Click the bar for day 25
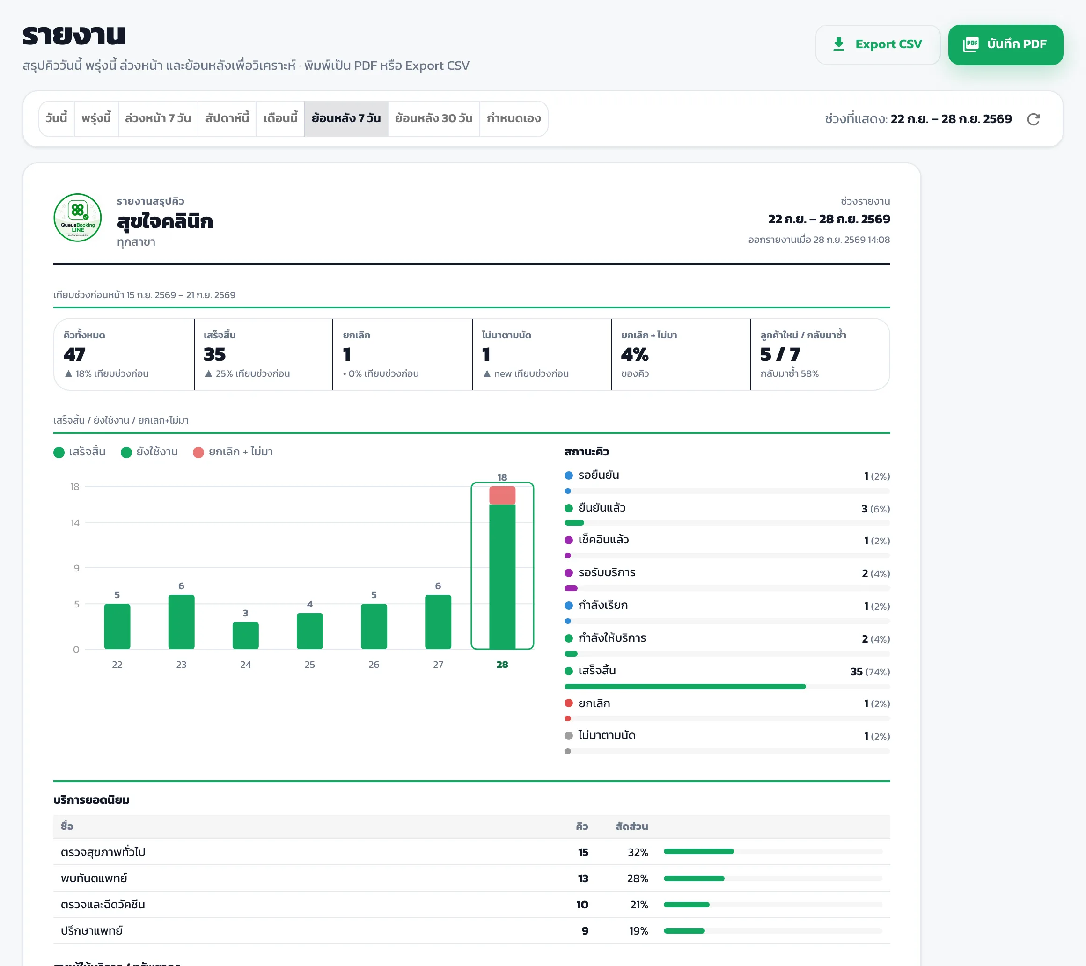Screen dimensions: 1086x966 coord(310,631)
